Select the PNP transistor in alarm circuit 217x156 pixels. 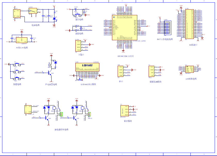tap(50, 73)
